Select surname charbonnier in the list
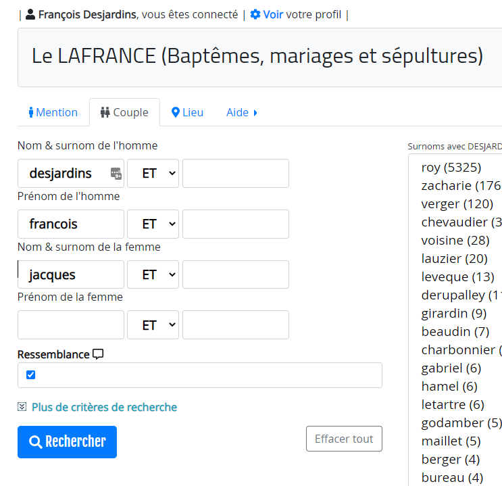Viewport: 502px width, 486px height. click(461, 350)
